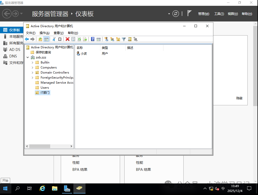Click the Up one level folder icon

(40, 39)
